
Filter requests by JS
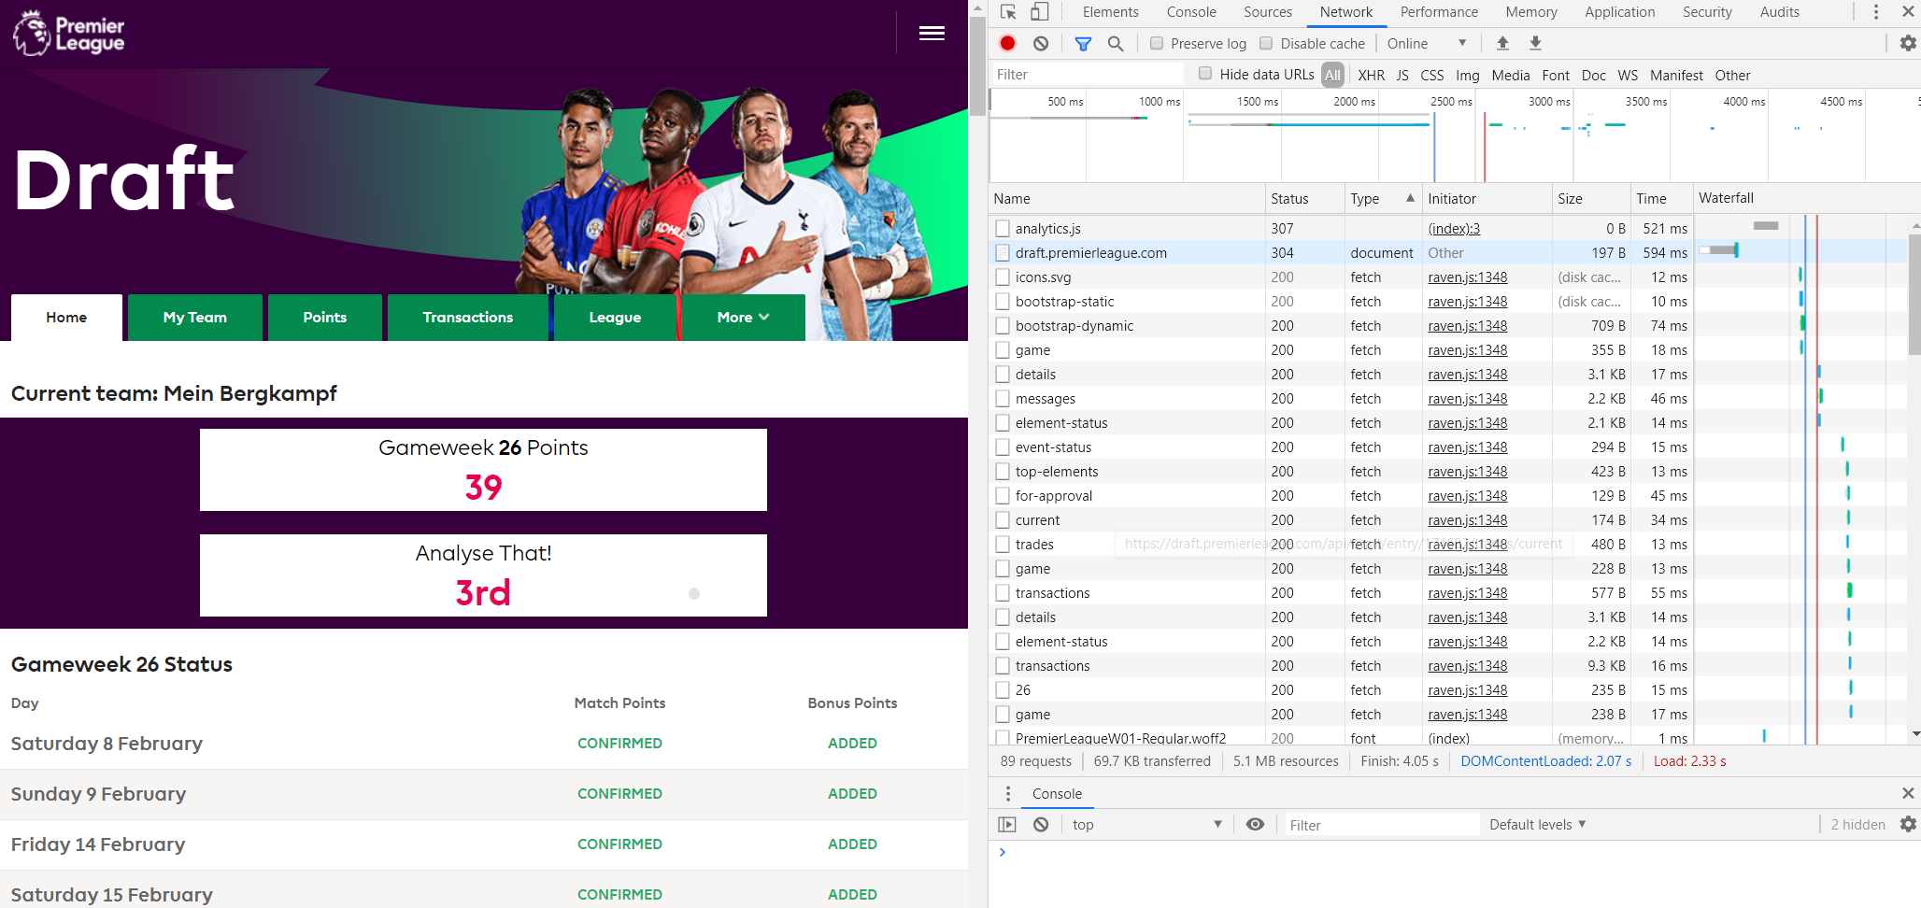click(1402, 75)
